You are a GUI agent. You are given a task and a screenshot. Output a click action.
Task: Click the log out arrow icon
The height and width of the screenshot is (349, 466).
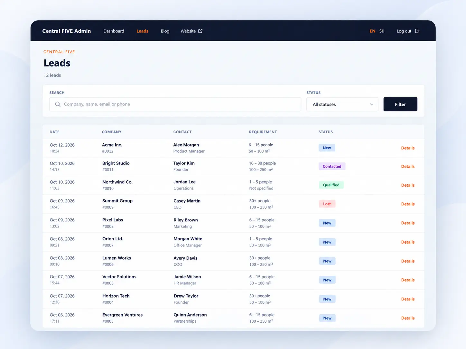[x=417, y=31]
